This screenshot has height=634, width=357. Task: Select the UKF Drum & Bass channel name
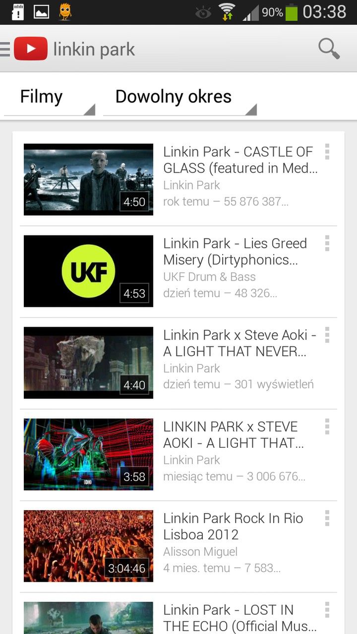point(209,277)
